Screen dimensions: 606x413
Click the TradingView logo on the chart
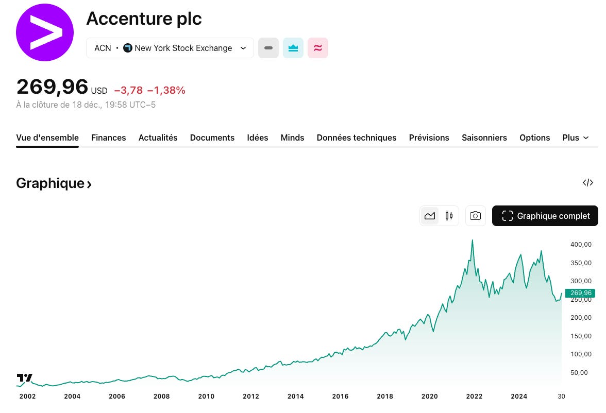pos(24,378)
